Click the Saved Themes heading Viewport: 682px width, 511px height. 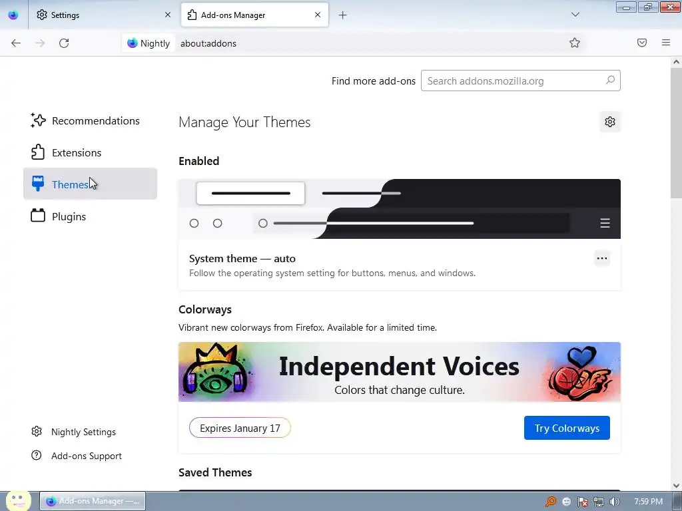click(x=215, y=472)
